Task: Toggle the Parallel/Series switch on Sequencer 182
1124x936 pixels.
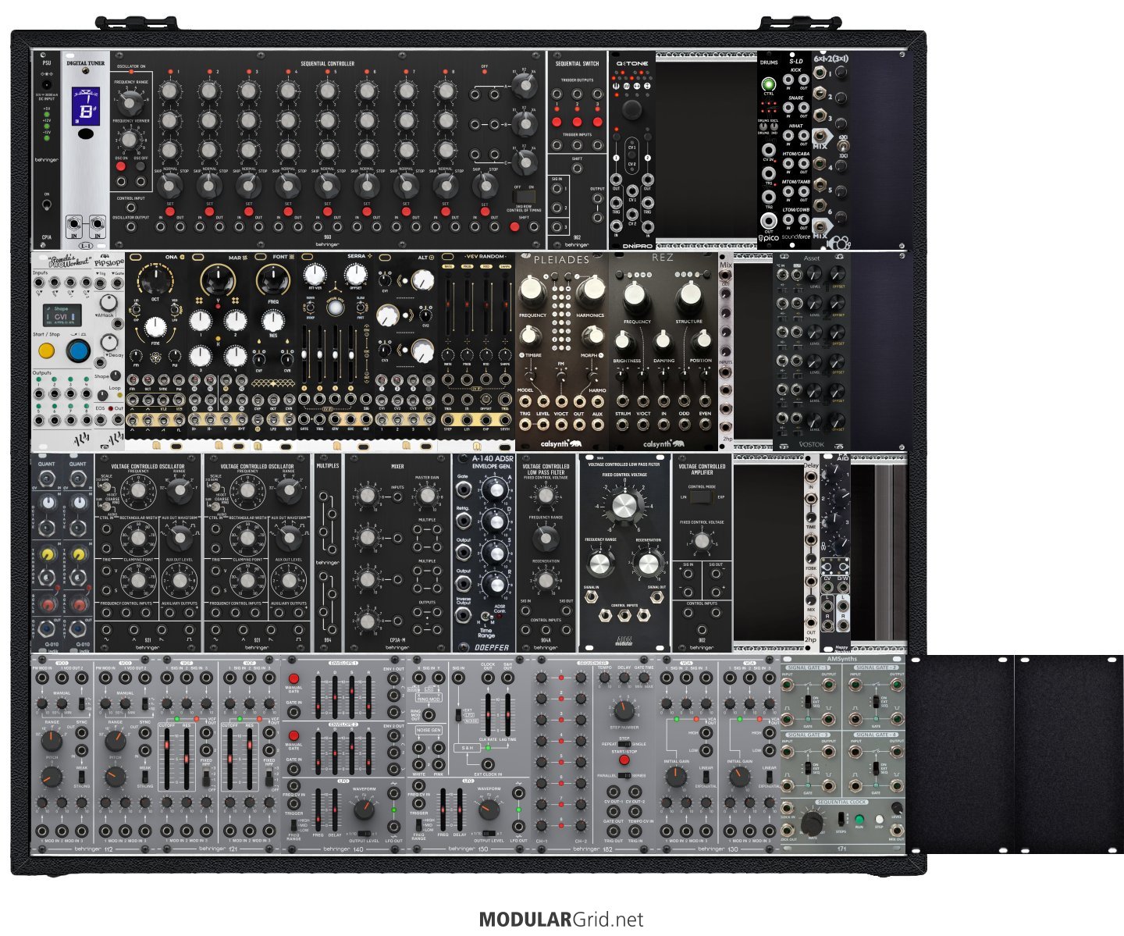Action: pyautogui.click(x=624, y=775)
